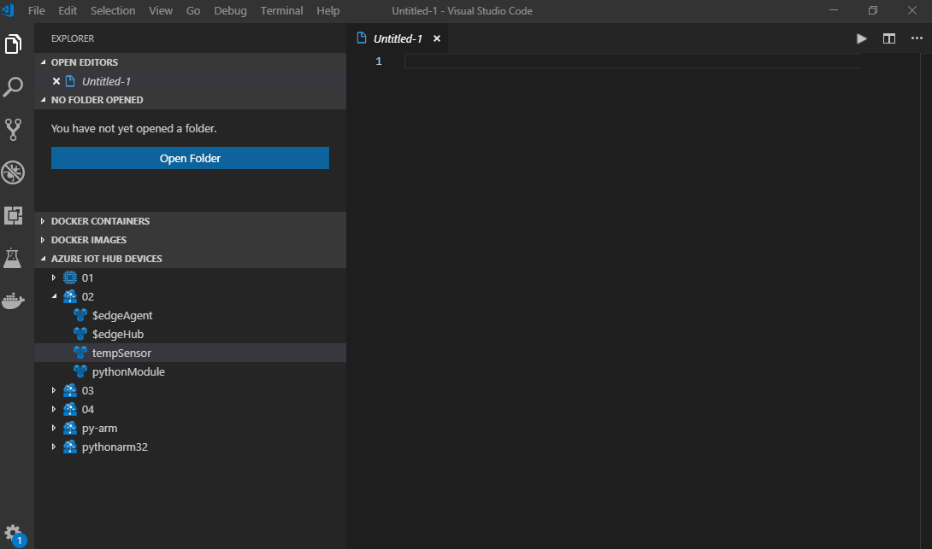Viewport: 932px width, 549px height.
Task: Open the Manage gear icon
Action: coord(13,534)
